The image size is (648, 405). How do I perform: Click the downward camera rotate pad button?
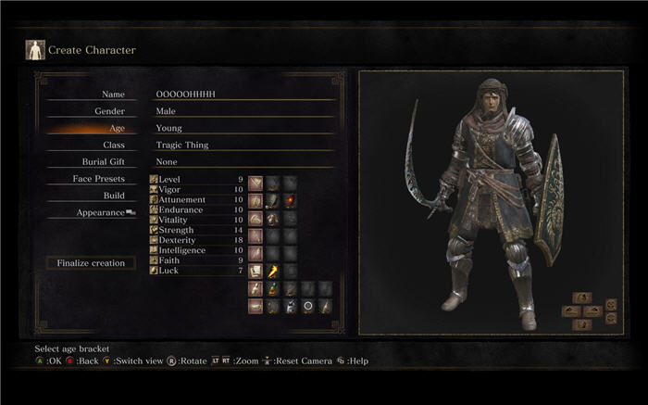click(582, 324)
